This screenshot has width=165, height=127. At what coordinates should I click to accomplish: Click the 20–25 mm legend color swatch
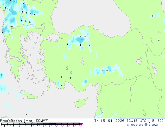click(47, 124)
